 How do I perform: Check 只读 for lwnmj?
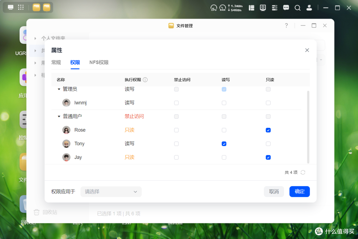[268, 103]
